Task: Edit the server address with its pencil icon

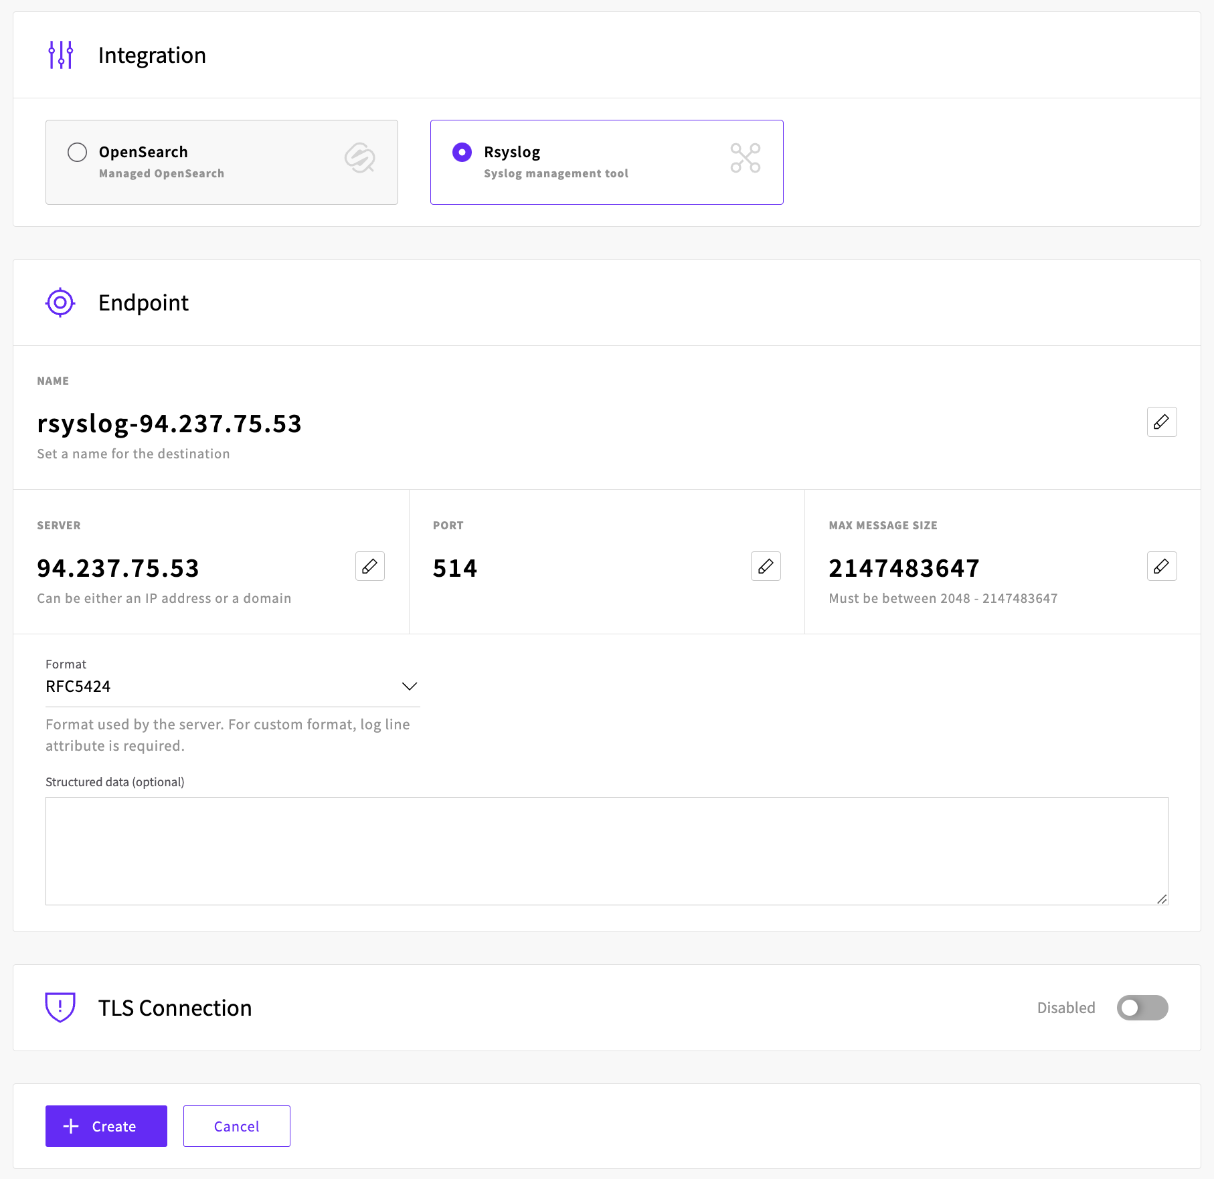Action: click(x=369, y=566)
